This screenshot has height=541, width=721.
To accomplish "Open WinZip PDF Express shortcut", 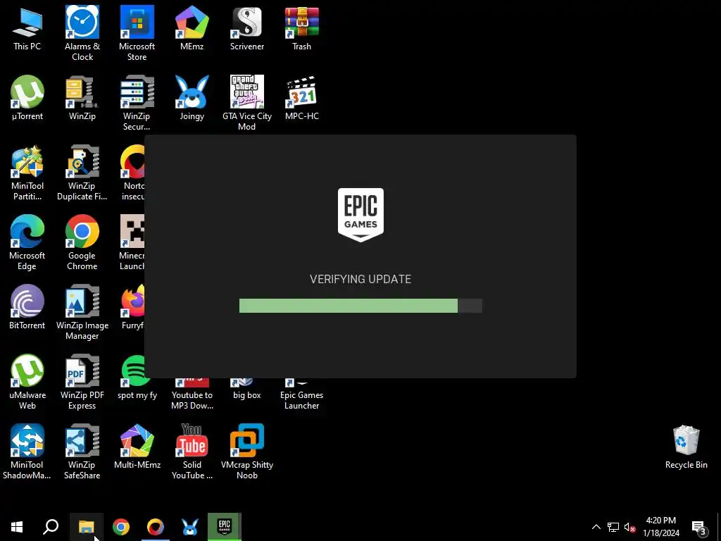I will point(82,382).
